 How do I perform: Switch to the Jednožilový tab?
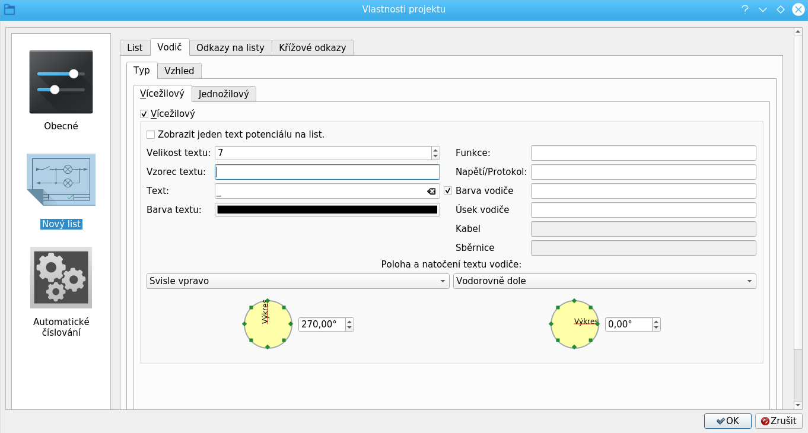pyautogui.click(x=224, y=94)
